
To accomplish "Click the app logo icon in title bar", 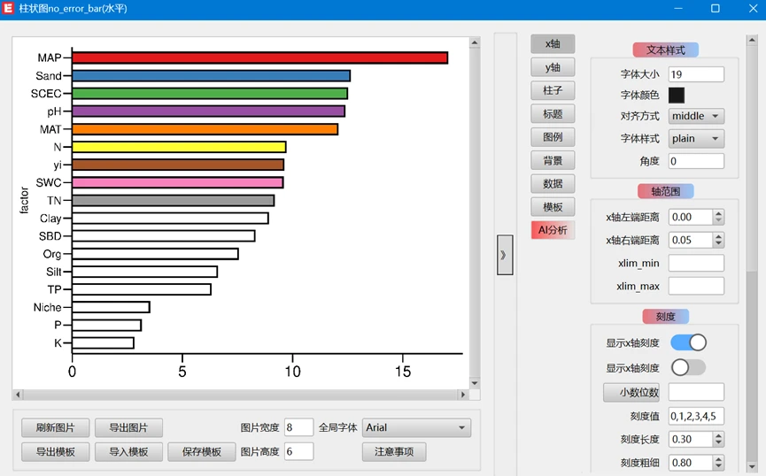I will click(x=10, y=9).
